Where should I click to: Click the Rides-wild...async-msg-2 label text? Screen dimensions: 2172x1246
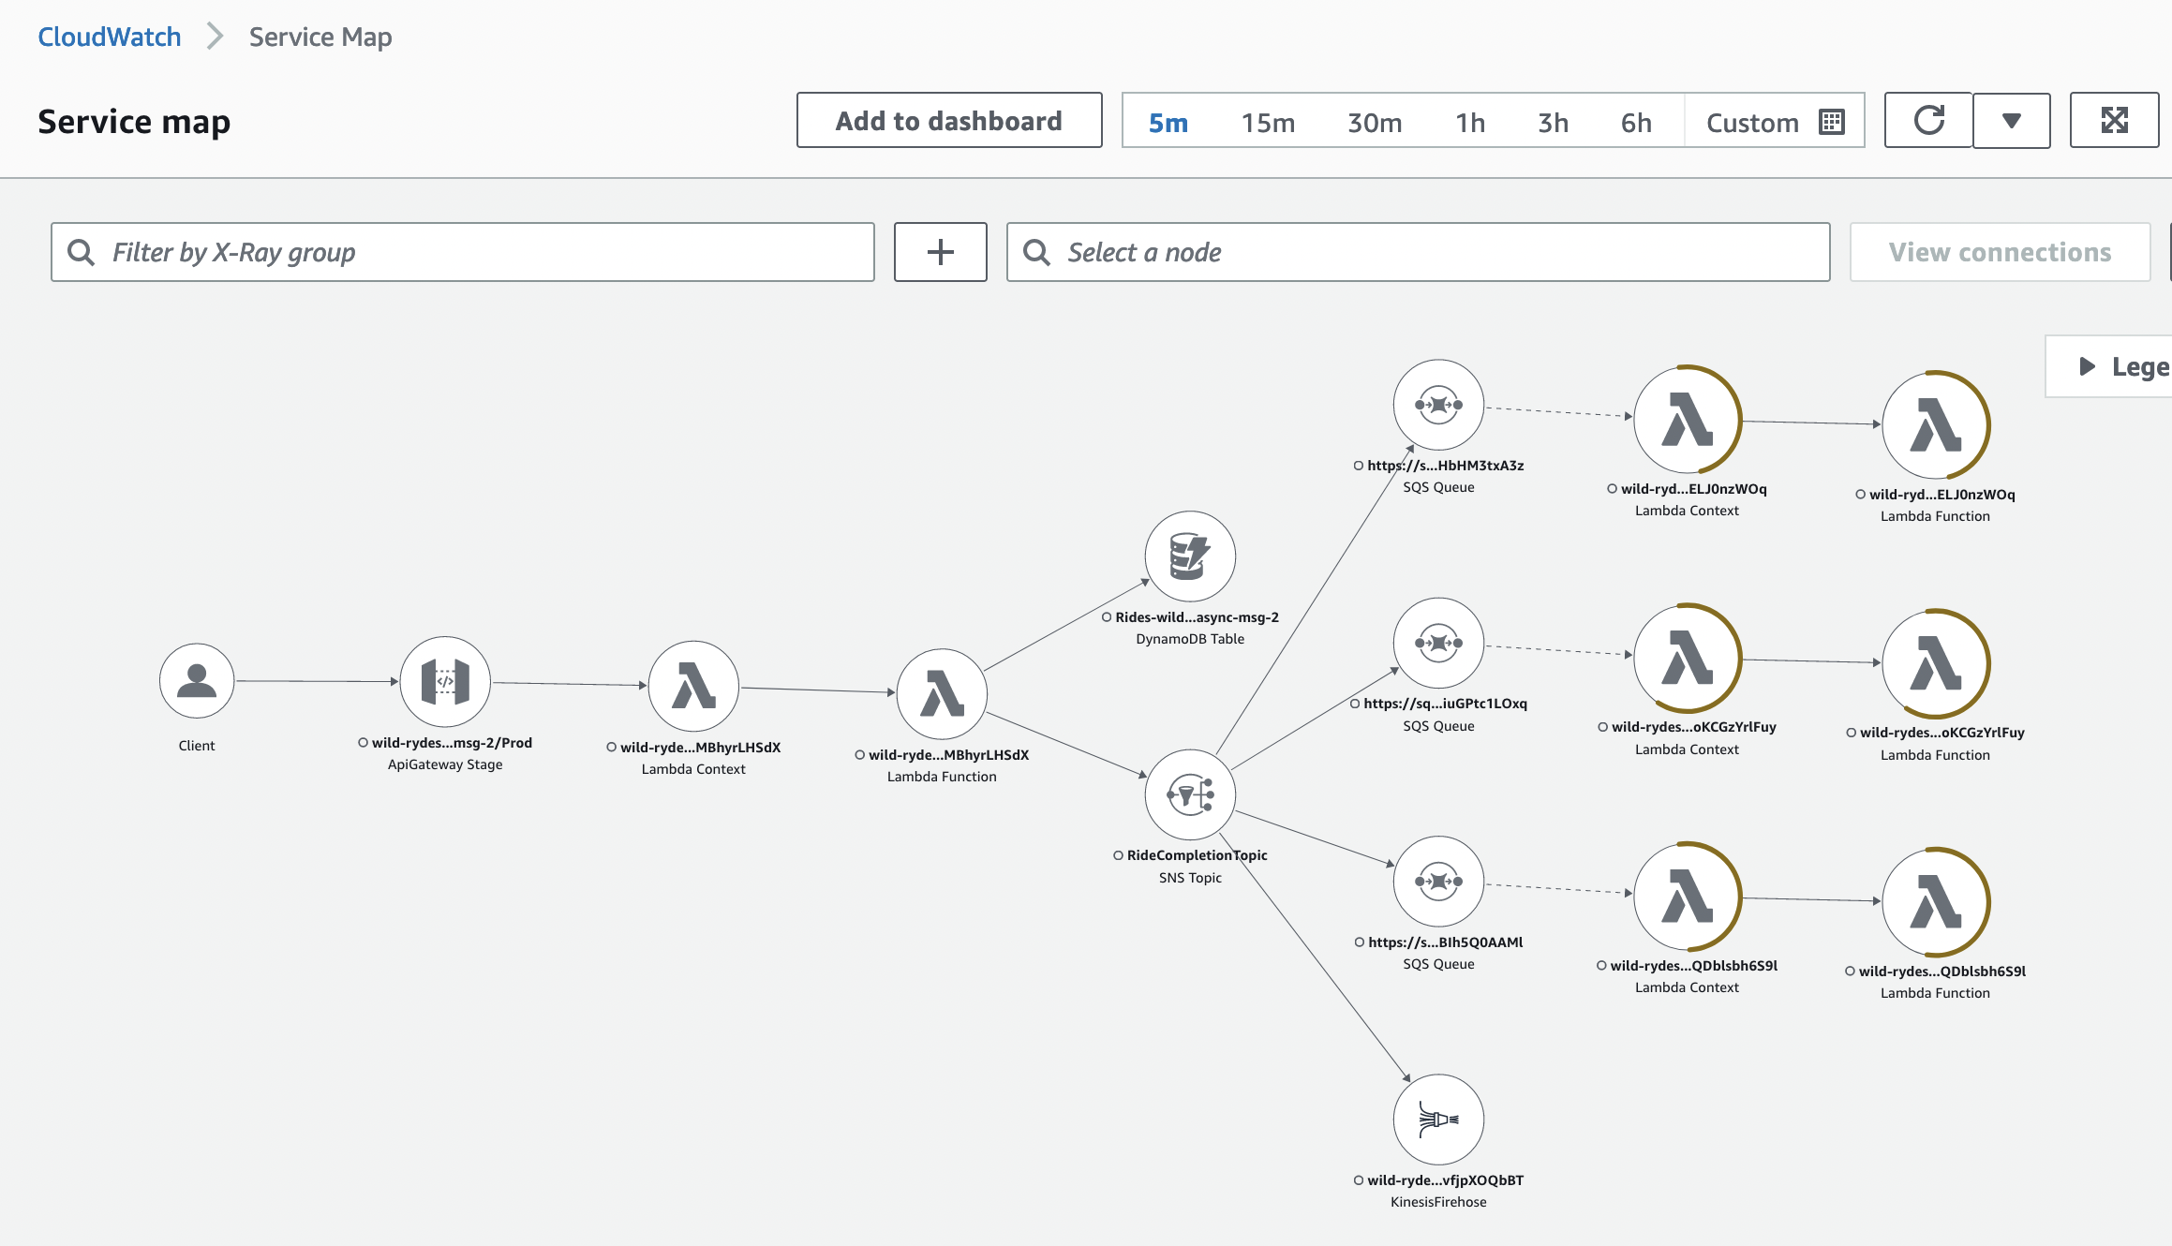[x=1197, y=617]
